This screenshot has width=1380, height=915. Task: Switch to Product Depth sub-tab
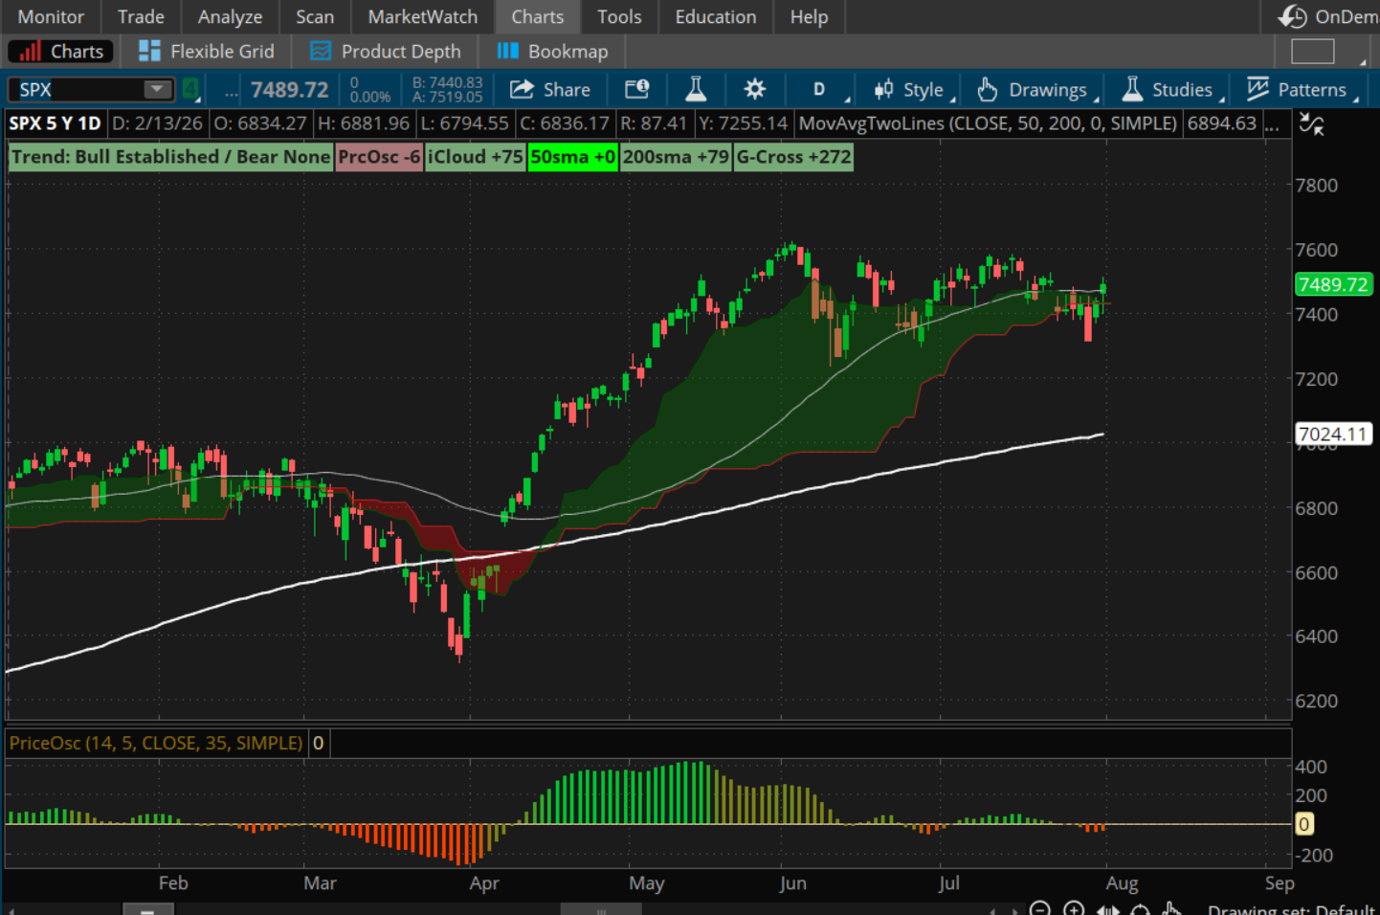click(386, 52)
